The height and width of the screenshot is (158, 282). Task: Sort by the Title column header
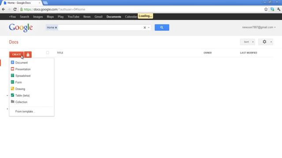pos(60,53)
